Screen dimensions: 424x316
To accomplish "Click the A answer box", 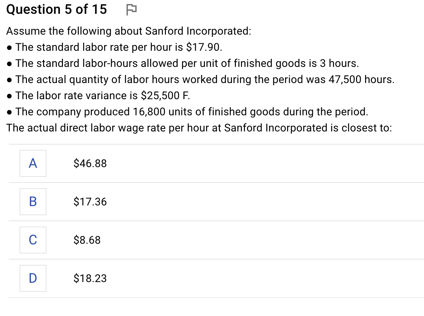I will coord(33,163).
